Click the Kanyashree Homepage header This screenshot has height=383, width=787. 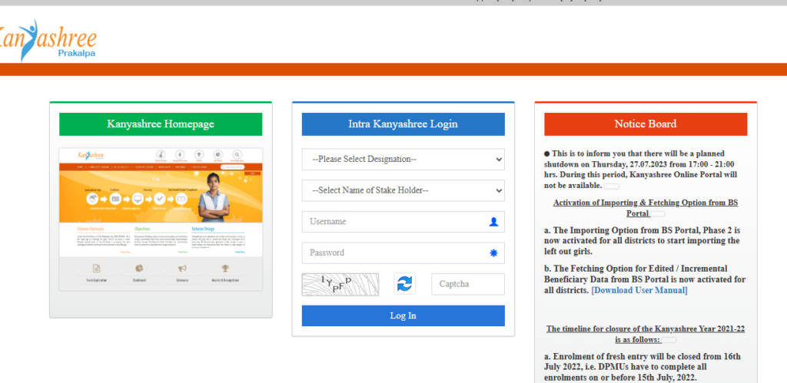pyautogui.click(x=161, y=124)
